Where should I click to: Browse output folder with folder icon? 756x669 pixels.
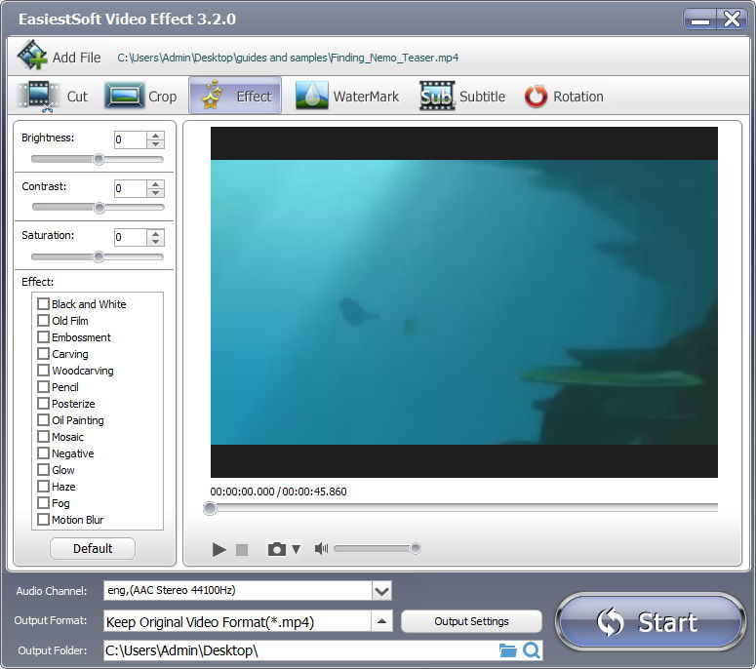507,650
